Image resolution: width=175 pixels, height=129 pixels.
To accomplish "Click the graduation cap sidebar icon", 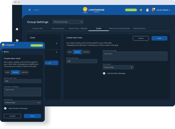I will click(x=17, y=40).
